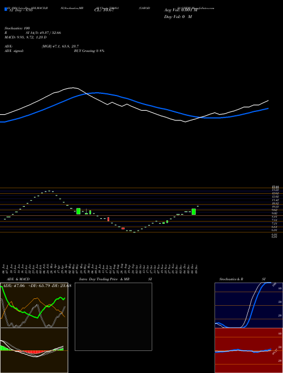Click the '(MGR) 47.1, 65.8, 23.7' ADX values
This screenshot has height=373, width=283.
click(60, 46)
